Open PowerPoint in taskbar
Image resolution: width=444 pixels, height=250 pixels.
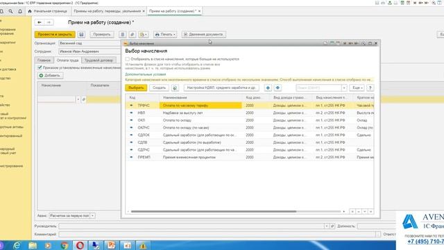coord(112,245)
